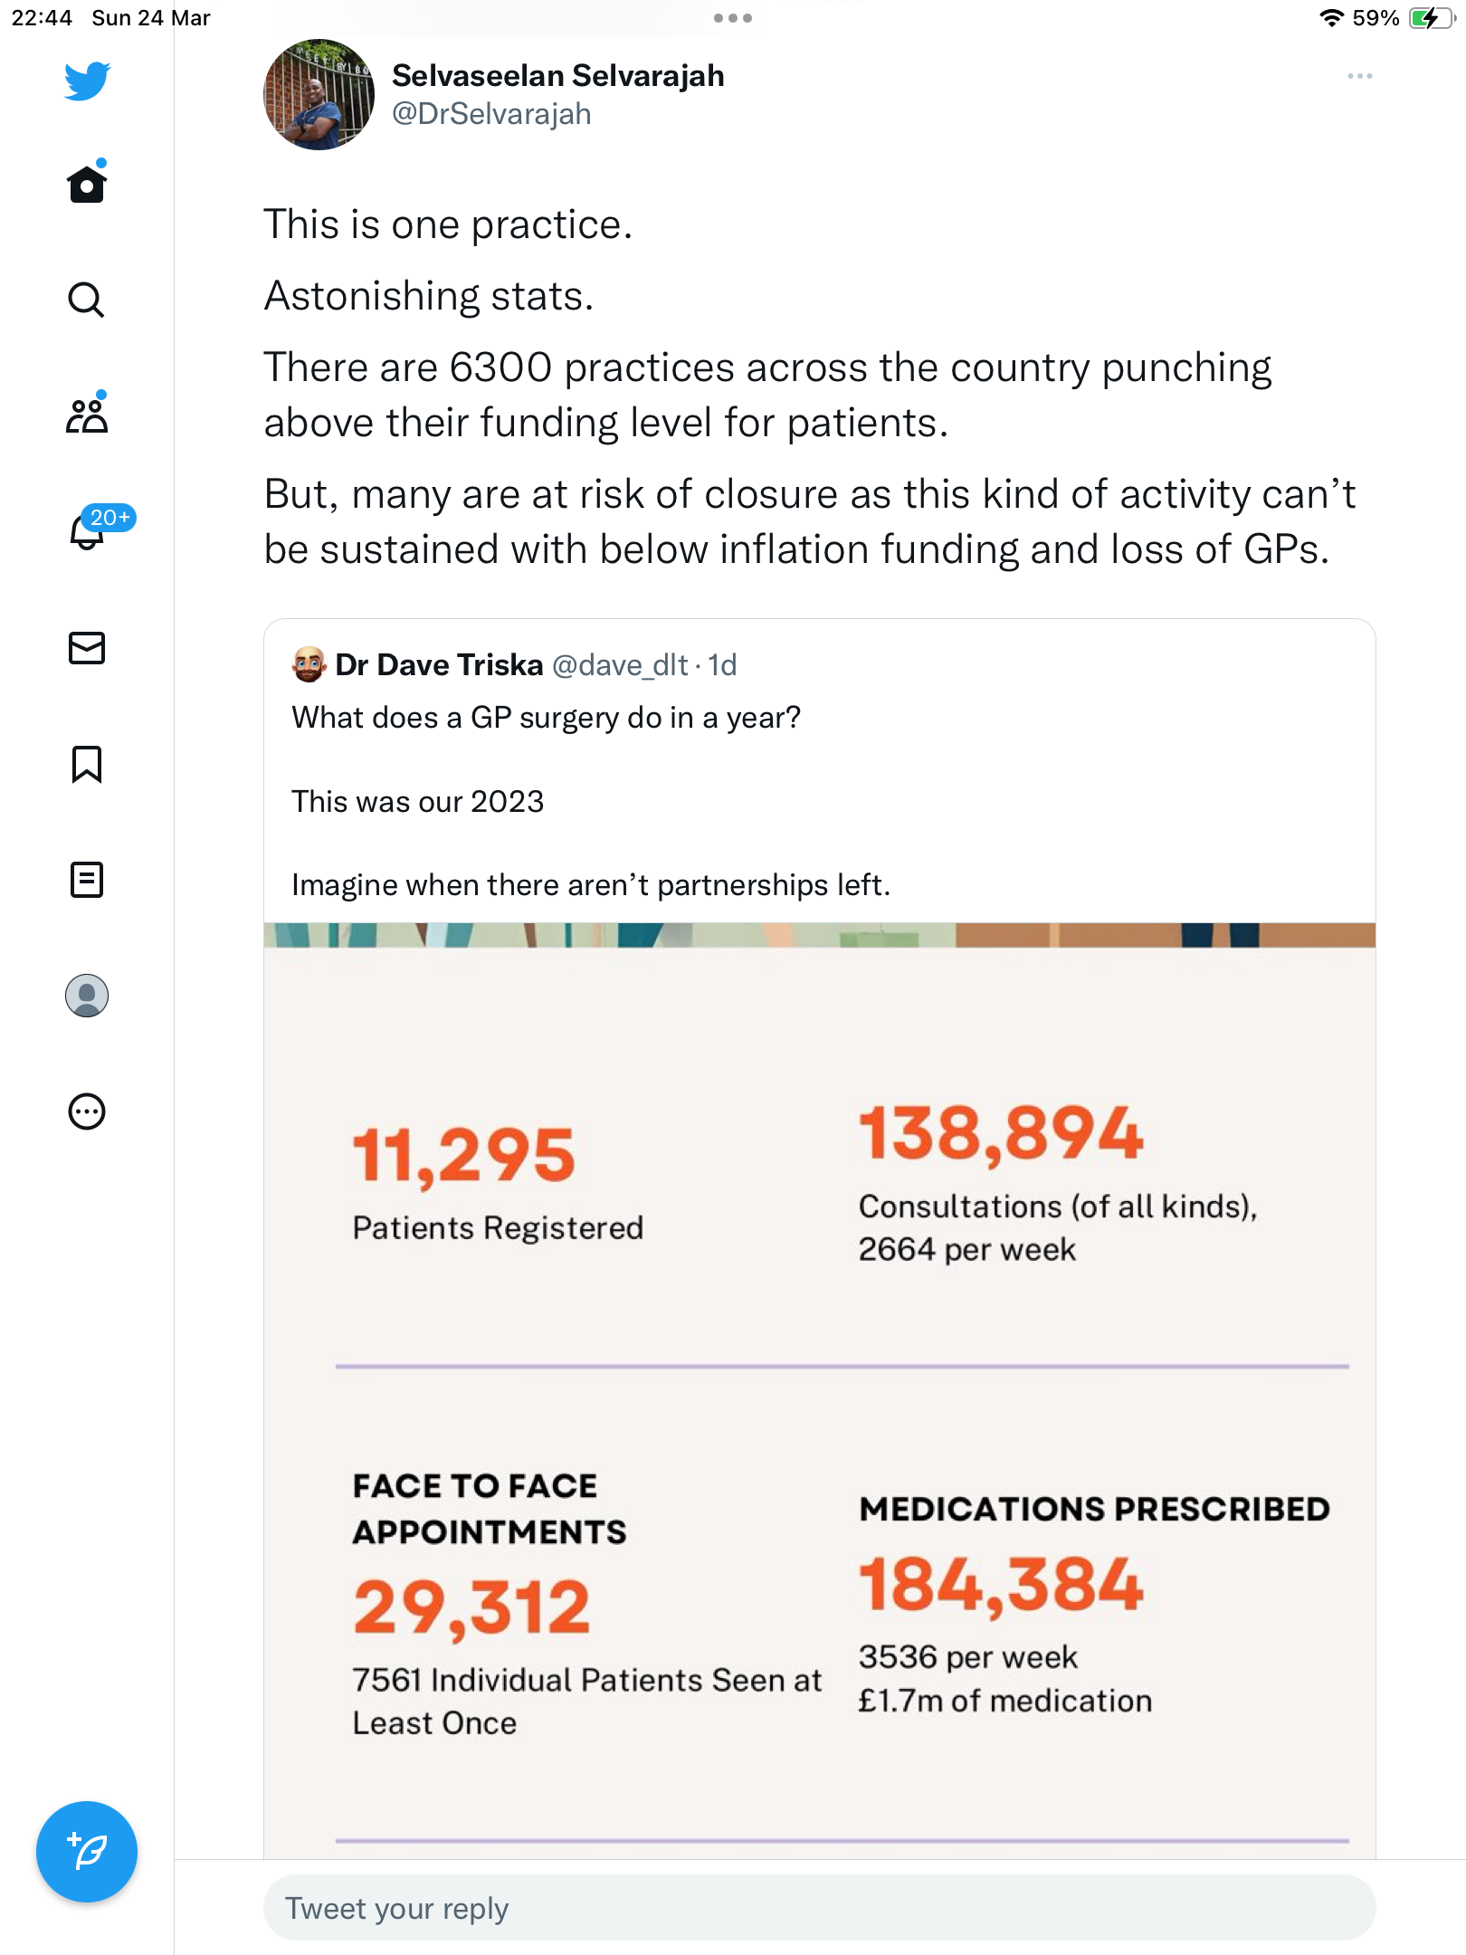Open Selvaseelan Selvarajah profile picture
Screen dimensions: 1466x1955
tap(319, 94)
